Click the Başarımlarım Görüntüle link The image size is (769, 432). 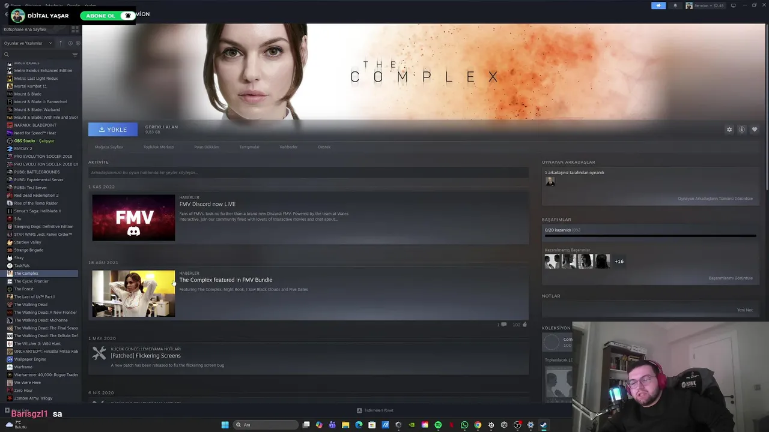point(731,278)
